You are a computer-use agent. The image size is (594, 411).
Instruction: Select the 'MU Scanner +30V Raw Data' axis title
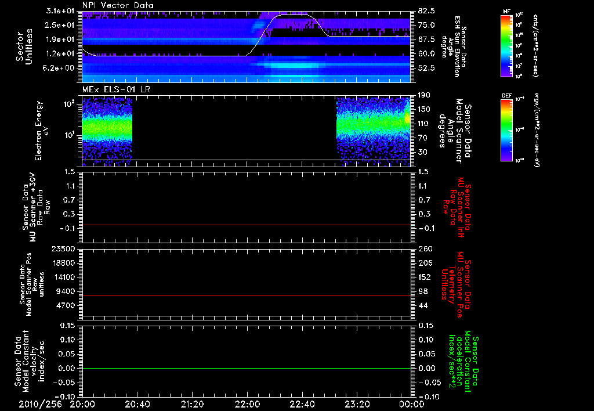[x=37, y=207]
